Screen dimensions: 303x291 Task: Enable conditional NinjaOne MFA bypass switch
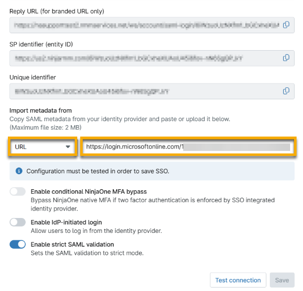click(18, 192)
